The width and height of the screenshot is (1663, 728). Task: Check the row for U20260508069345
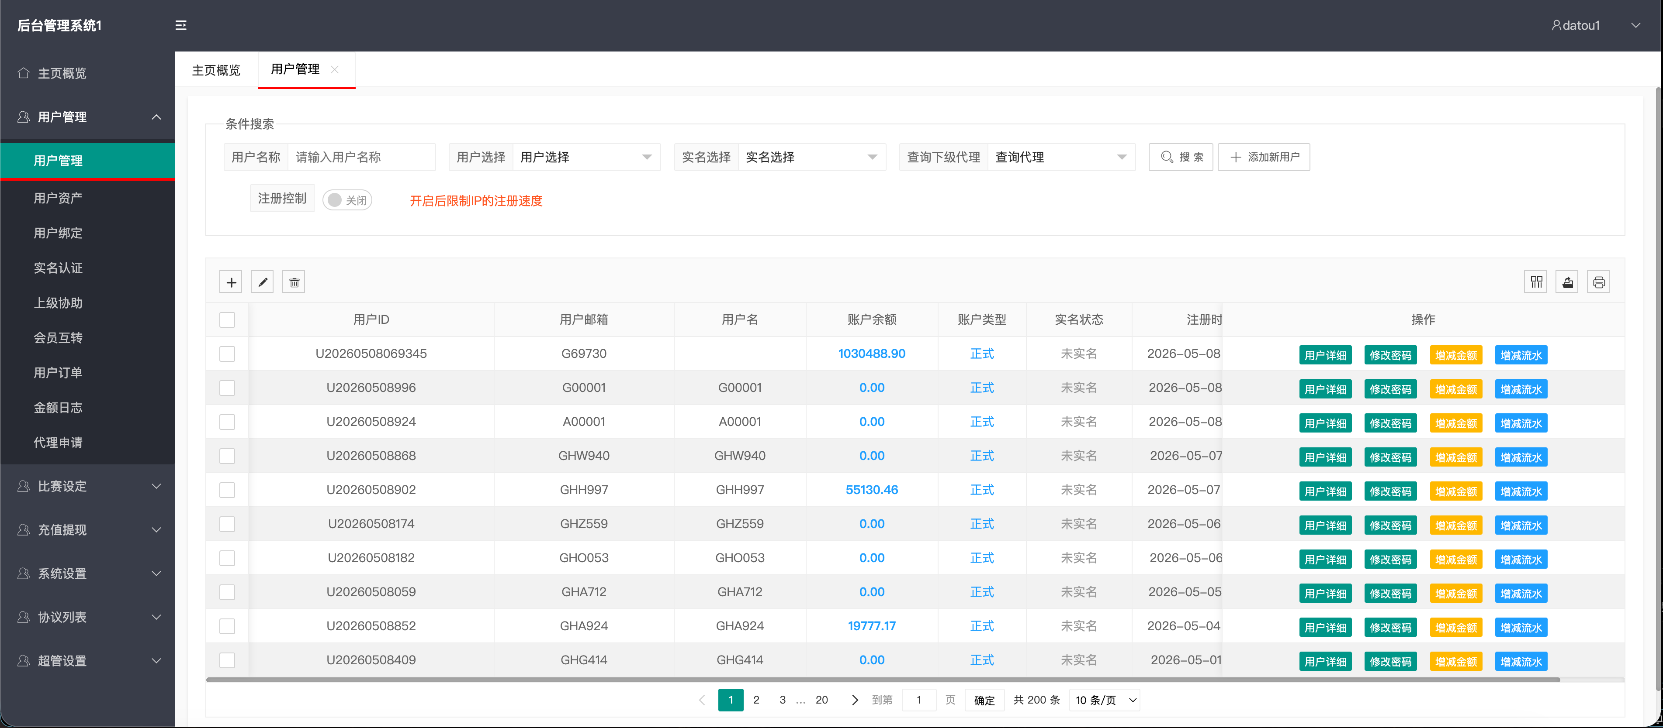(x=227, y=354)
